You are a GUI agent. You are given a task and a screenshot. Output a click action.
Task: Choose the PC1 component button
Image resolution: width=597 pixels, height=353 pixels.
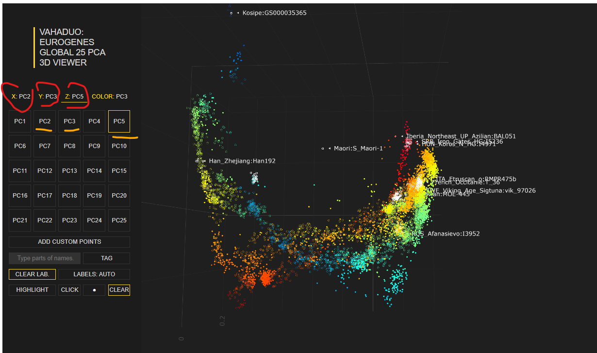click(20, 121)
